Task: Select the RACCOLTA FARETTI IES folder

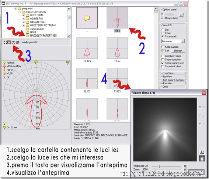Action: 43,36
